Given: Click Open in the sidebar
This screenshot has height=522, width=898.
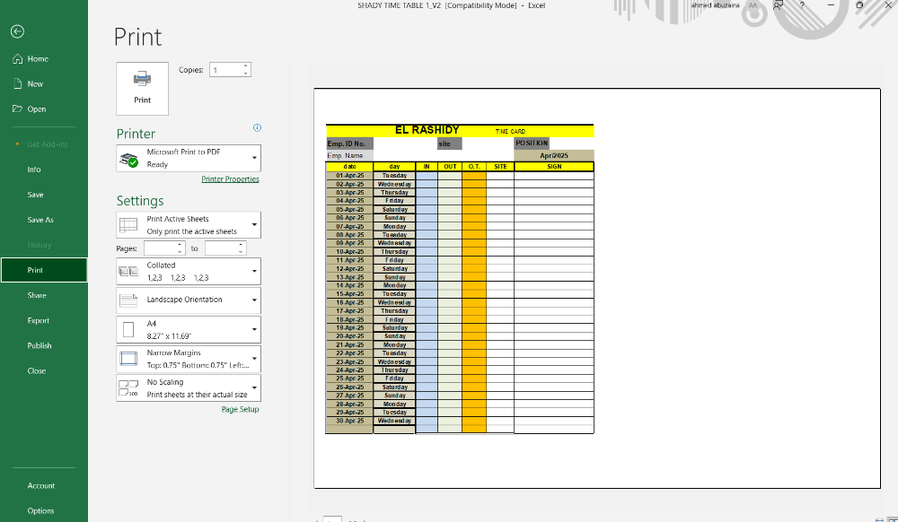Looking at the screenshot, I should 36,109.
